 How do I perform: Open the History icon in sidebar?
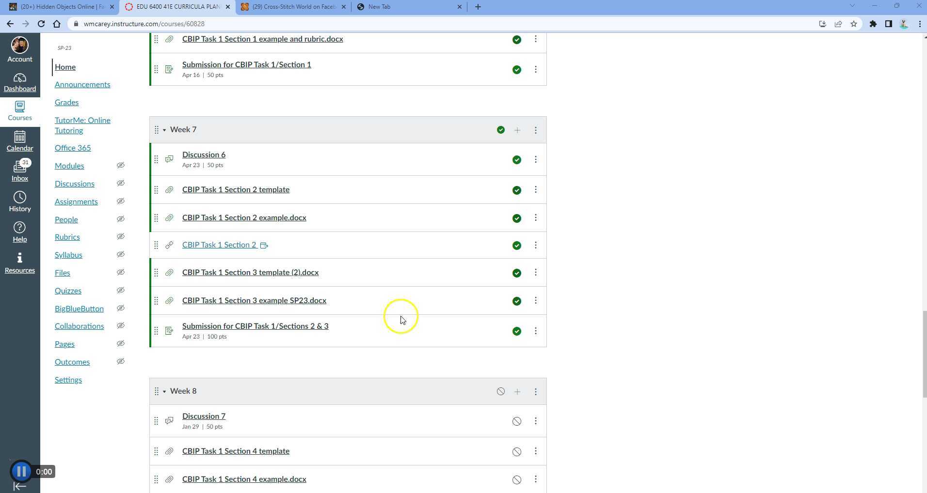tap(19, 201)
